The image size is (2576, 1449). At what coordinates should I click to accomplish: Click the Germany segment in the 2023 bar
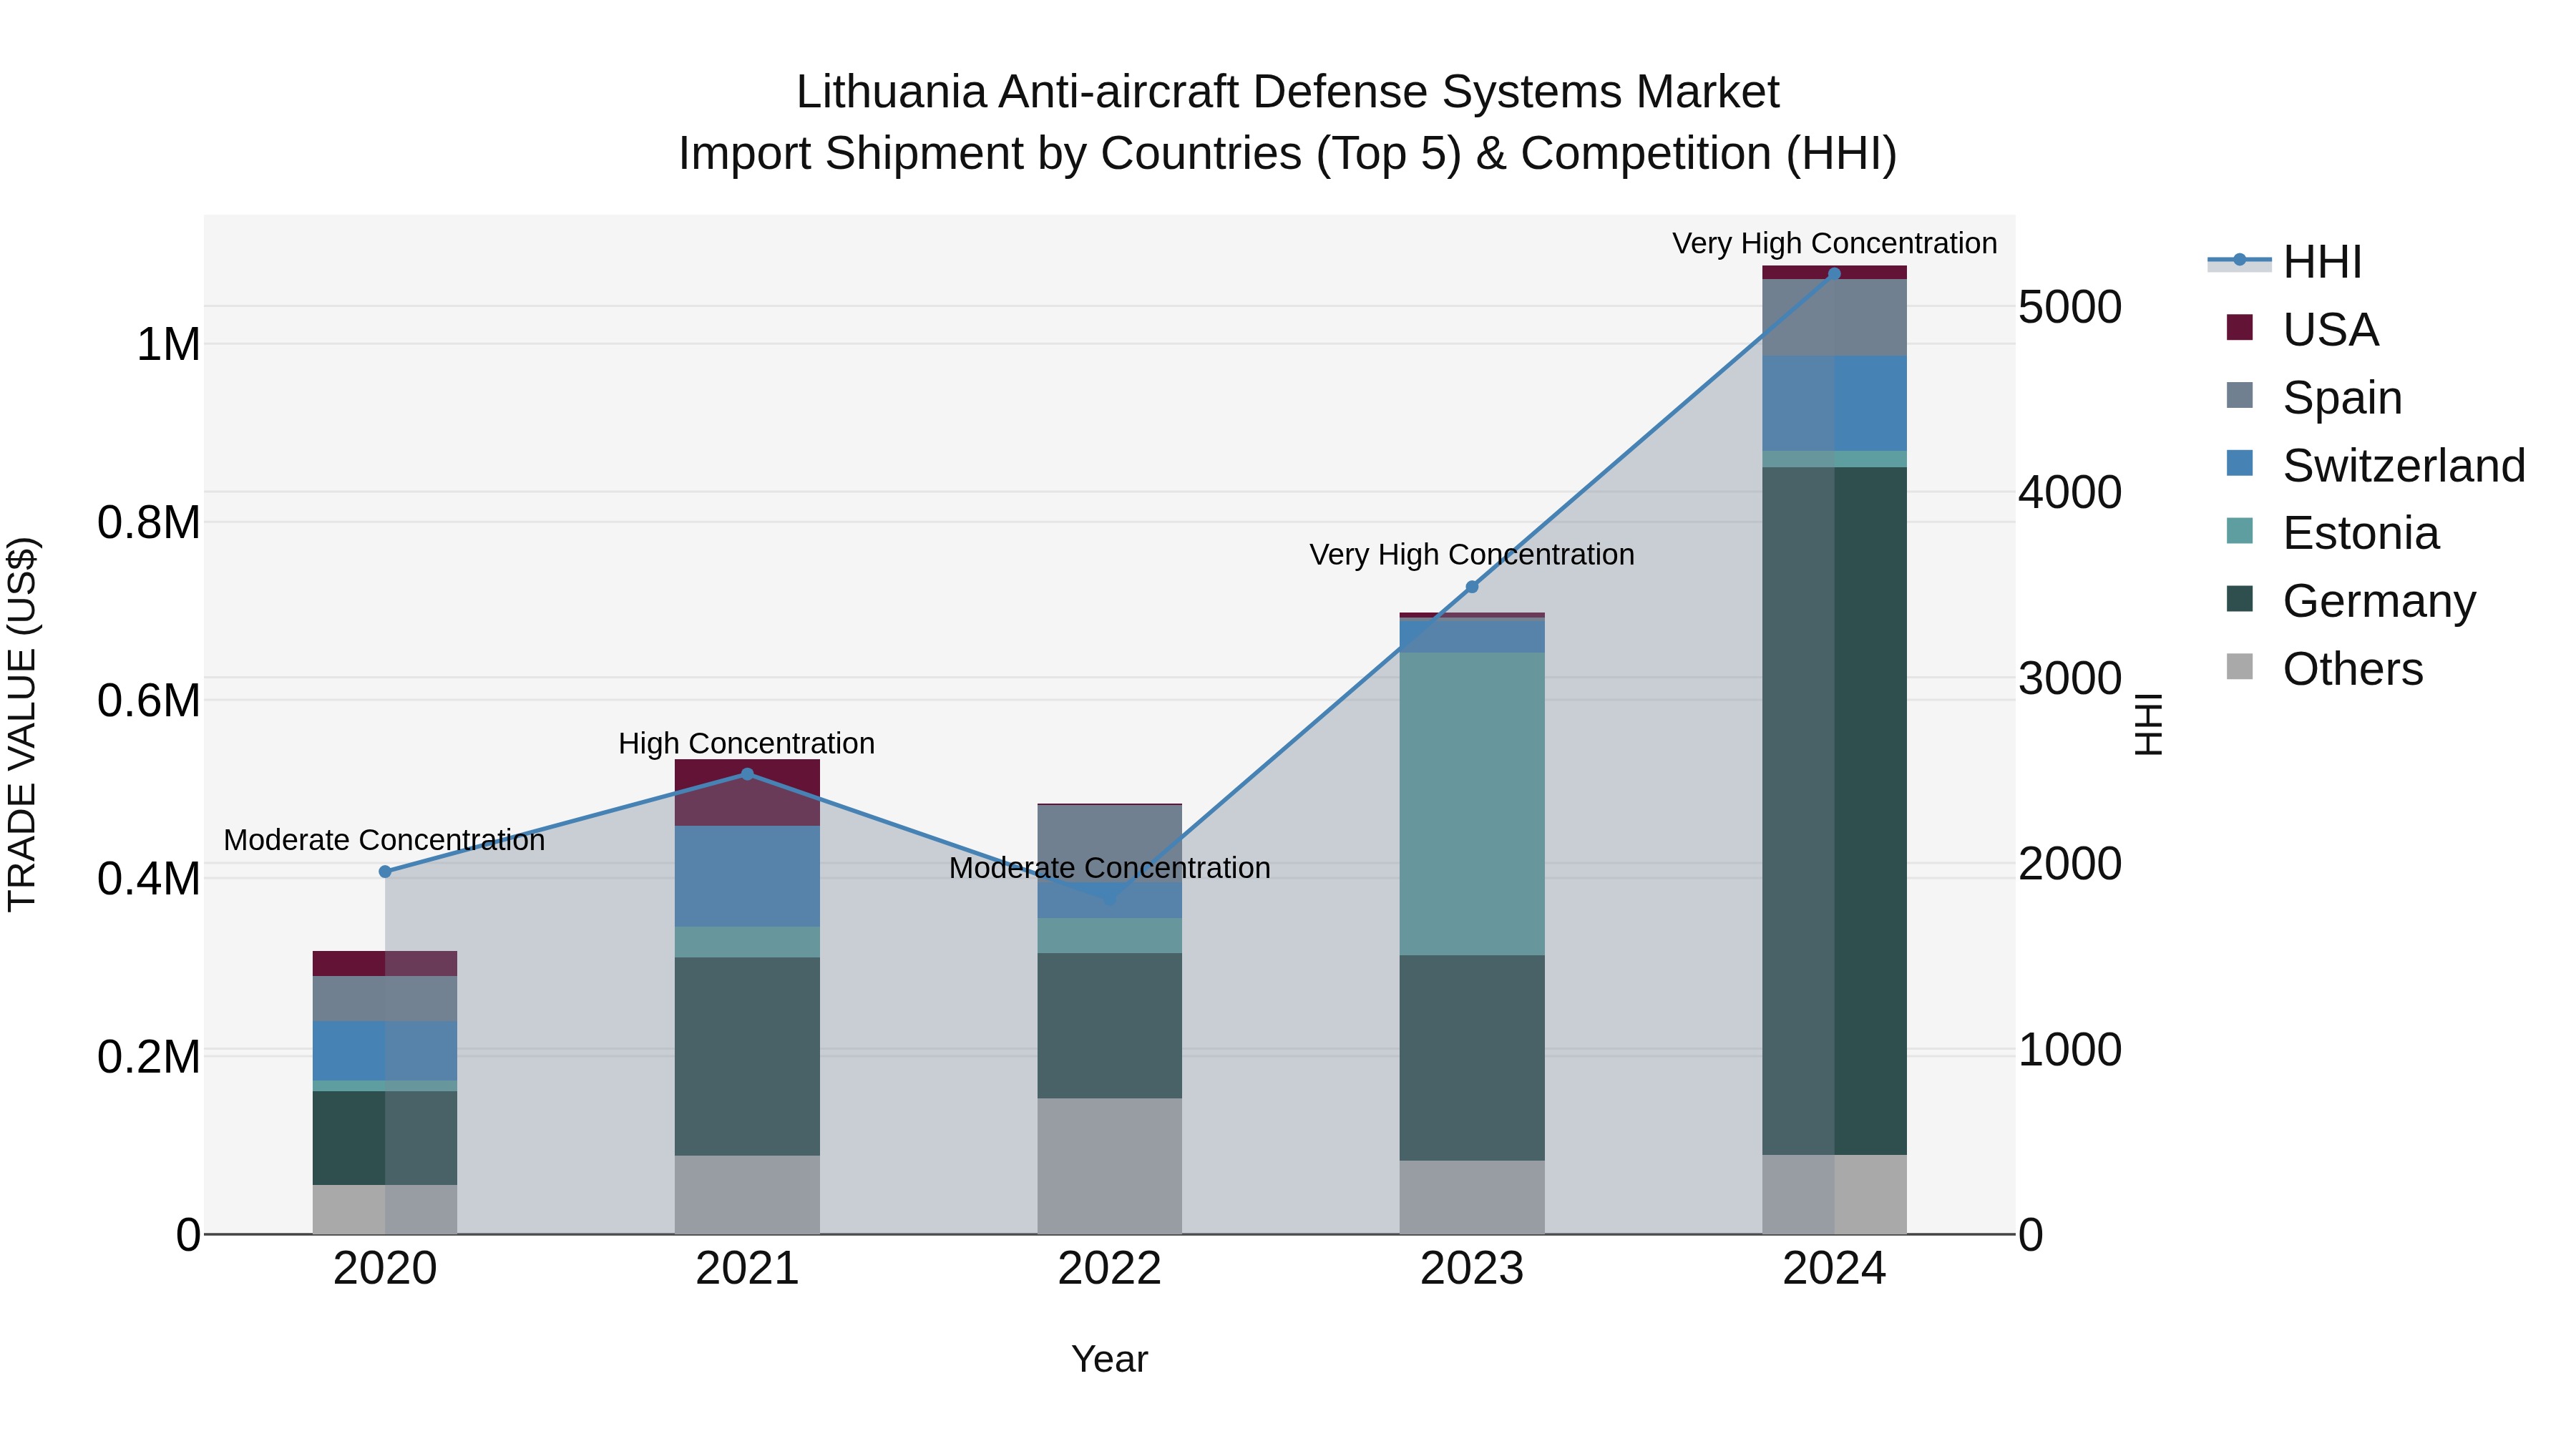[1472, 1058]
